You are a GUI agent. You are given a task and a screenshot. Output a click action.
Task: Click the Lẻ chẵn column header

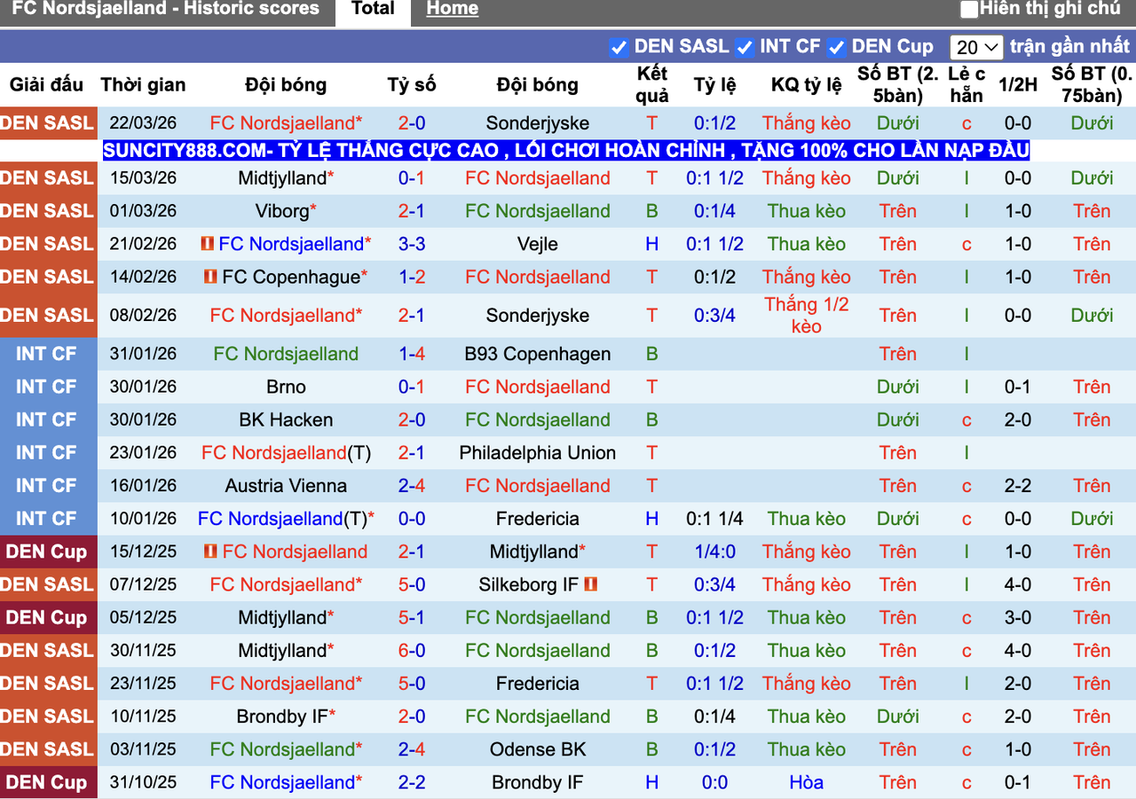pos(966,84)
